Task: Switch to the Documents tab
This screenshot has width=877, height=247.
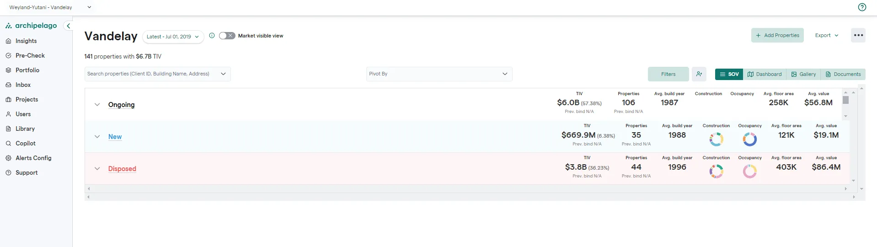Action: 843,74
